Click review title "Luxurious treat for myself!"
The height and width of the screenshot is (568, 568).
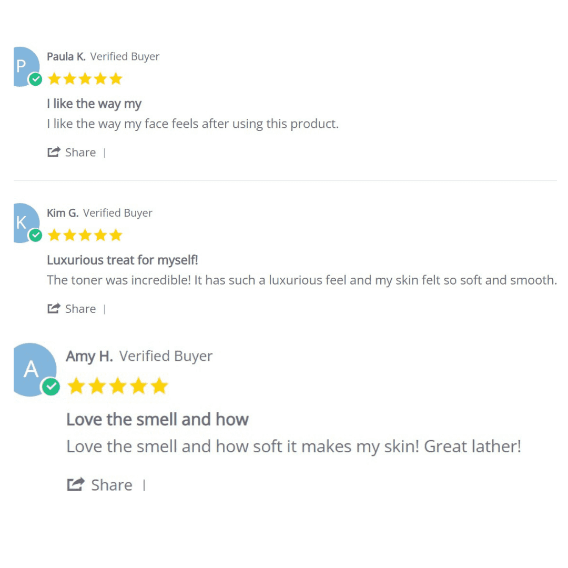[x=122, y=260]
